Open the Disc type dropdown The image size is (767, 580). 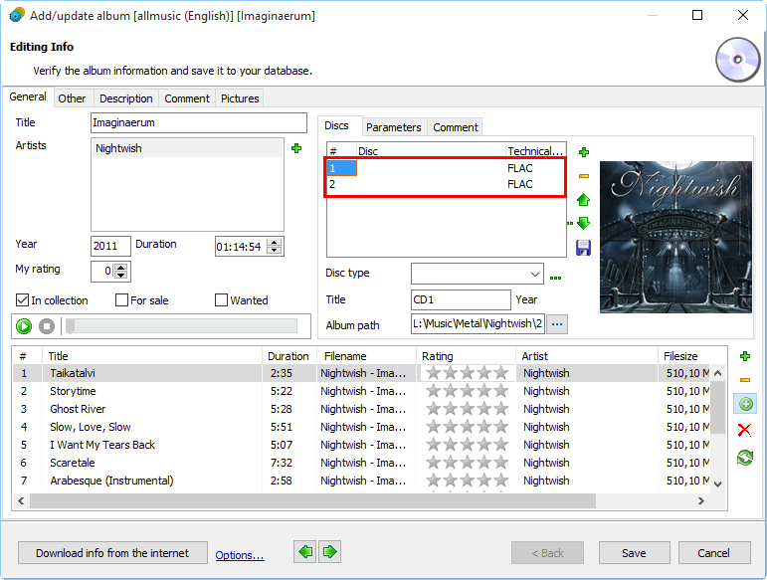point(534,274)
